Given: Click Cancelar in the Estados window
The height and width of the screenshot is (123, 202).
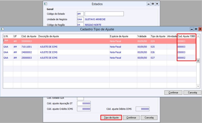Looking at the screenshot, I should click(149, 118).
